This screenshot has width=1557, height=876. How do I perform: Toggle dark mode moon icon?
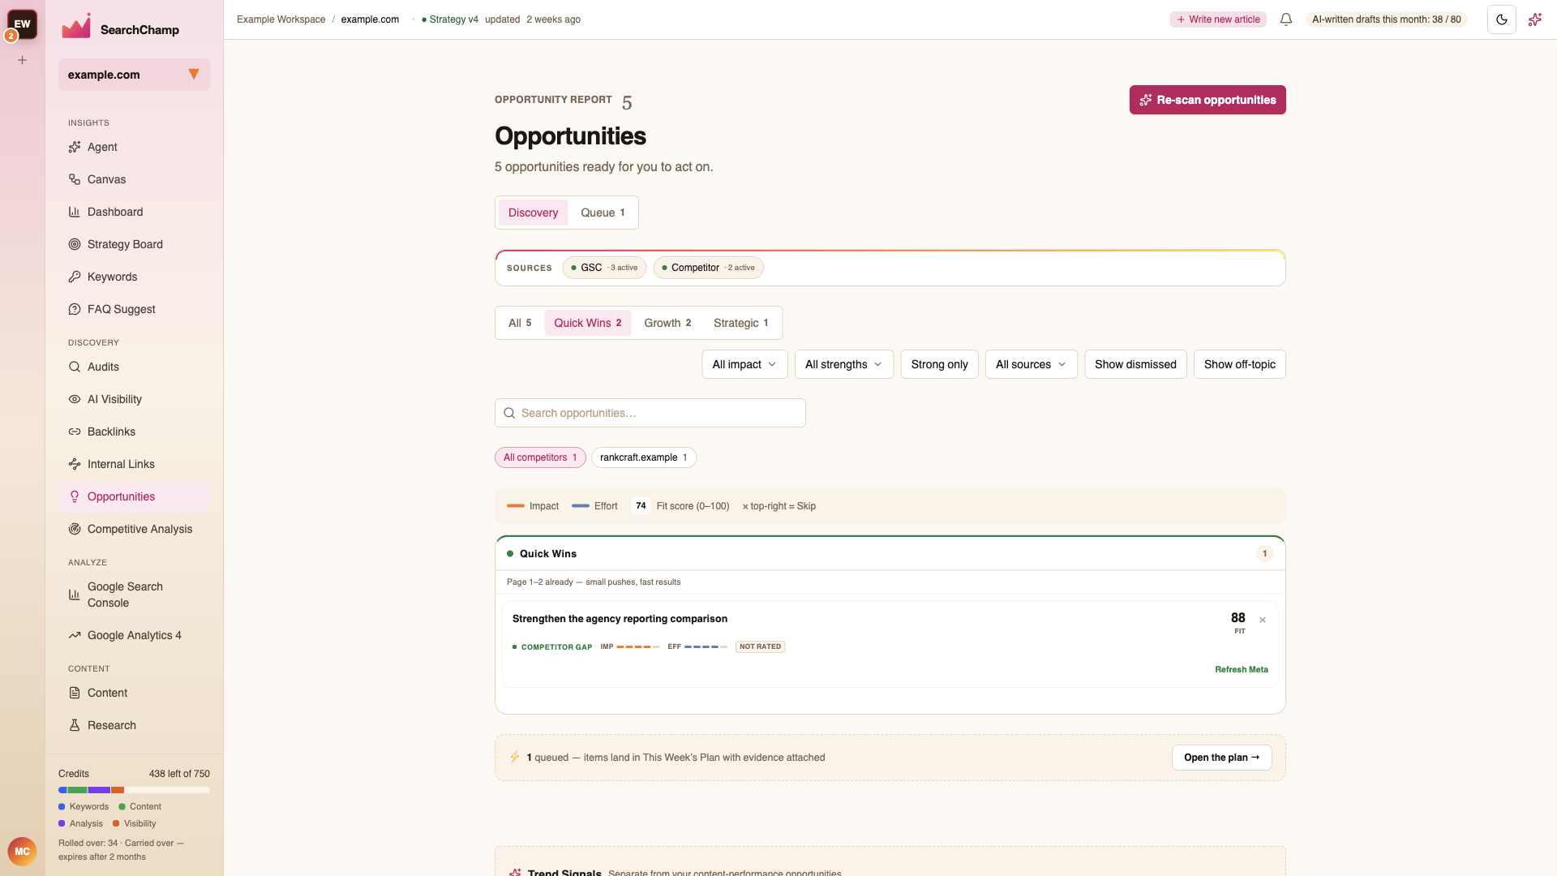point(1502,19)
